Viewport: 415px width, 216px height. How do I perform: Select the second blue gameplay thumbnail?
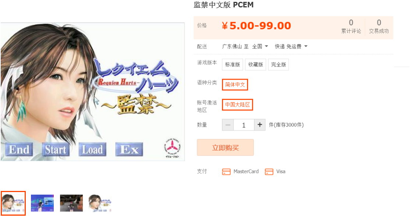[x=42, y=203]
